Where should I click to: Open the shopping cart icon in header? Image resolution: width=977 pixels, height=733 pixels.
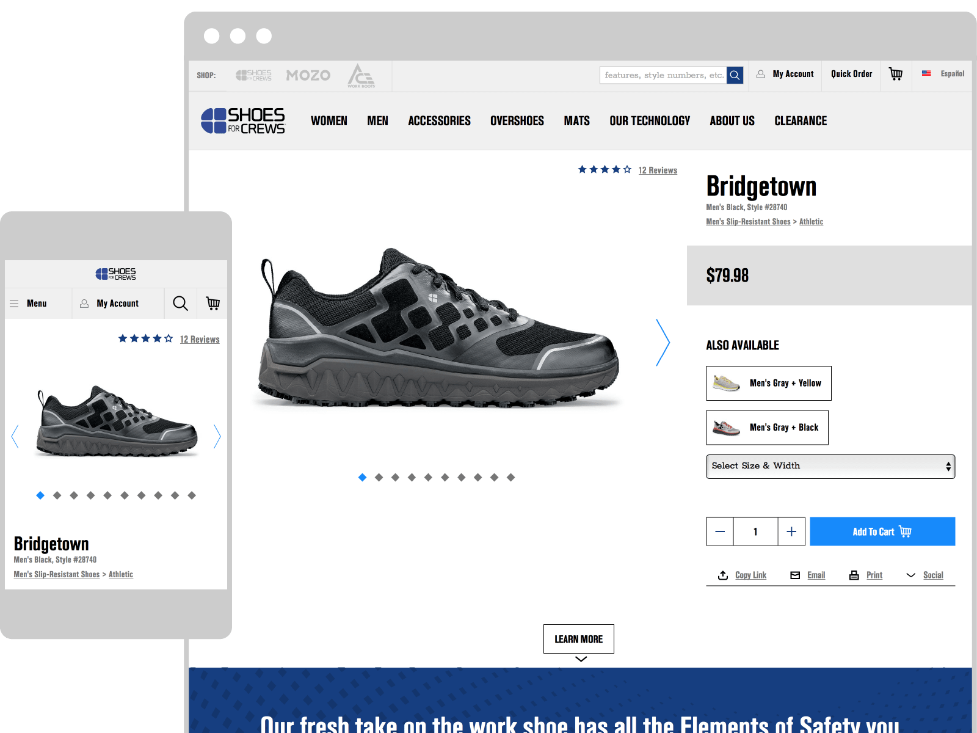tap(895, 75)
